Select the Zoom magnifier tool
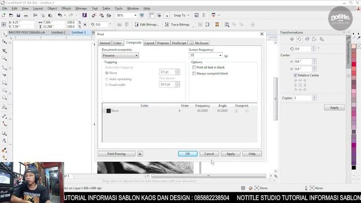This screenshot has width=361, height=203. (4, 59)
